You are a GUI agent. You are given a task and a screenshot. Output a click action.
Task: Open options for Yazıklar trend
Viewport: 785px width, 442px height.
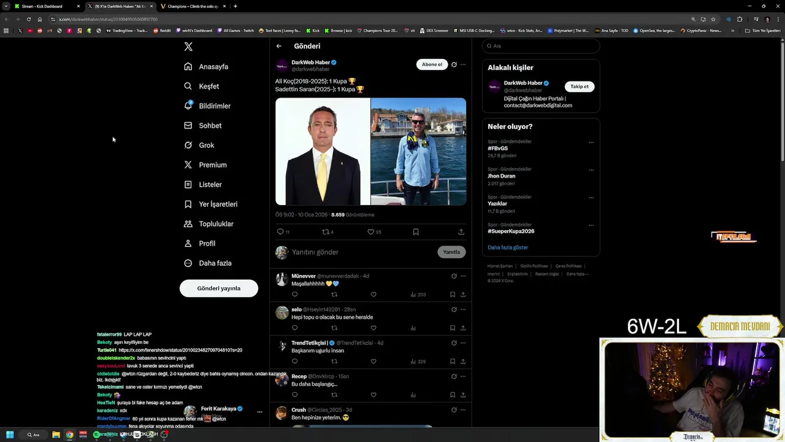pyautogui.click(x=591, y=198)
